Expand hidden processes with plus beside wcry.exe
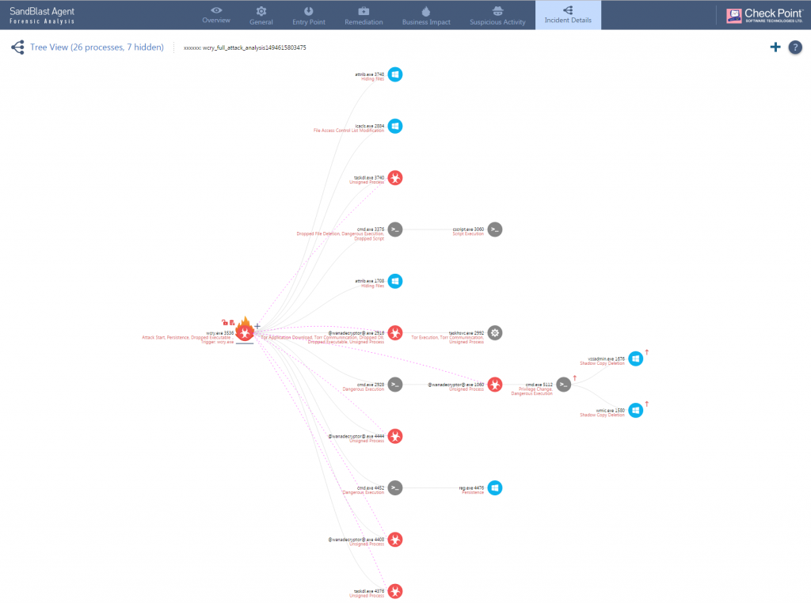811x603 pixels. (x=257, y=326)
